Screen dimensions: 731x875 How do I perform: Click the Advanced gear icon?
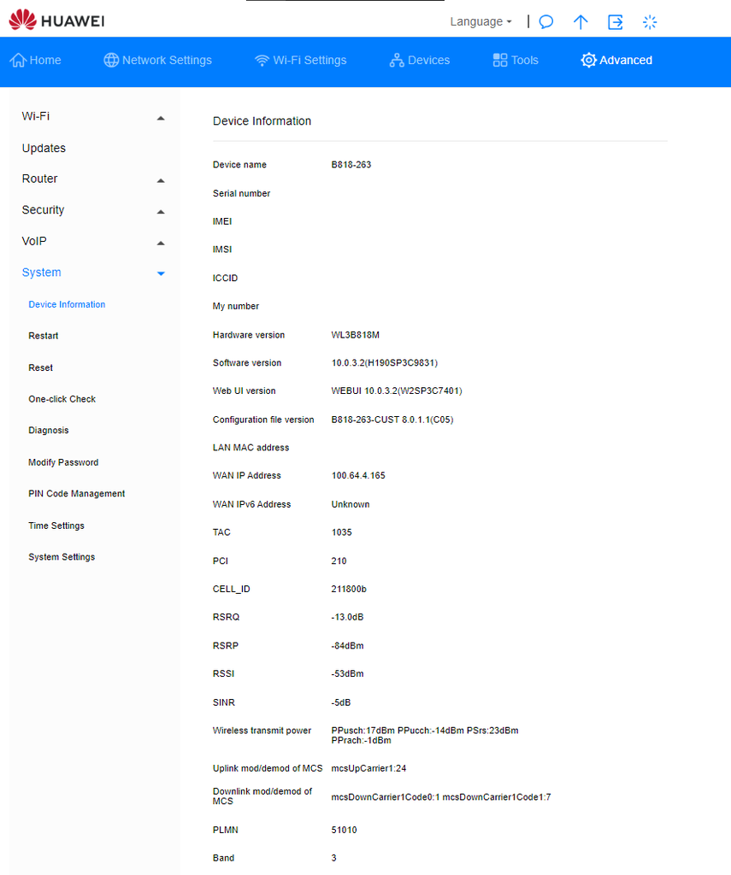point(588,60)
